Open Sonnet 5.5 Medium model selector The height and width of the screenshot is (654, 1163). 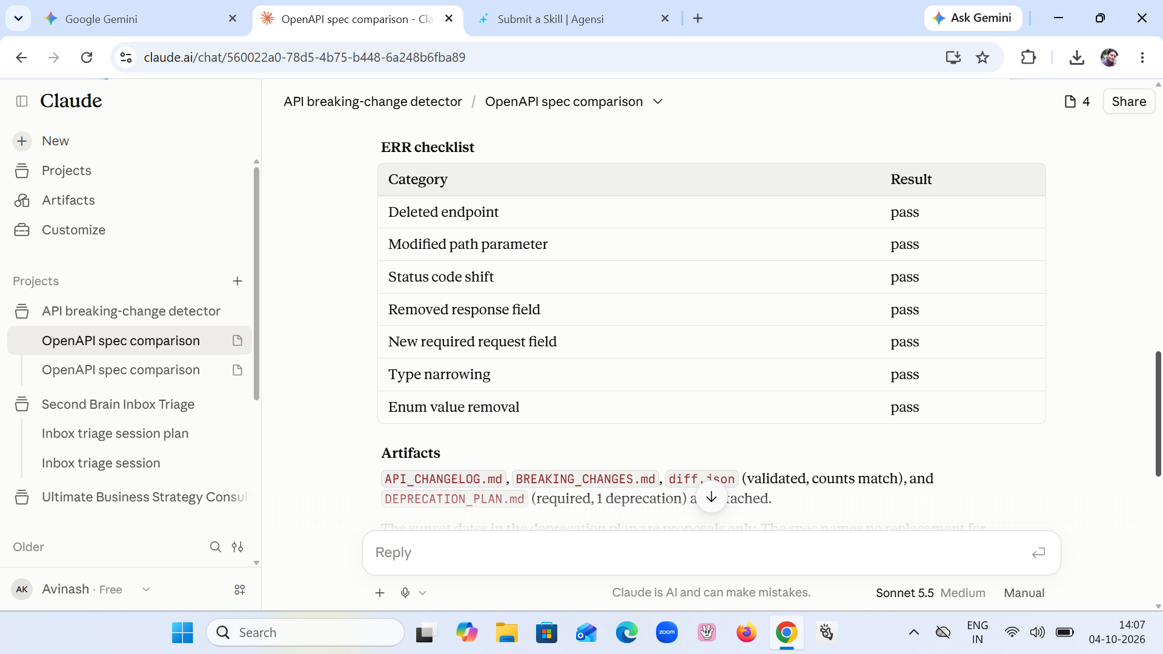tap(930, 593)
